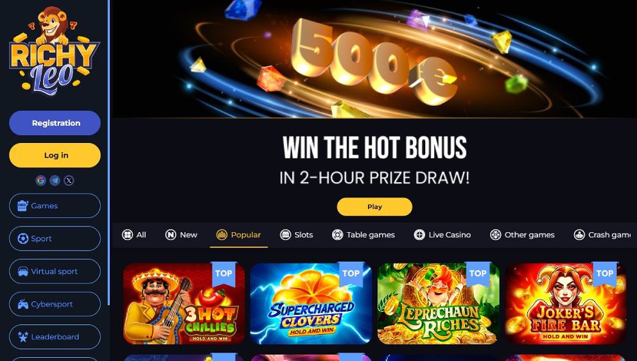Go to Sport from the sidebar
637x361 pixels.
(x=55, y=239)
